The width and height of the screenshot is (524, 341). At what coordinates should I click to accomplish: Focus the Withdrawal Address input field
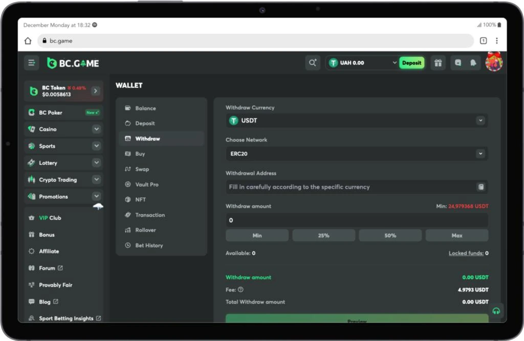pos(357,187)
